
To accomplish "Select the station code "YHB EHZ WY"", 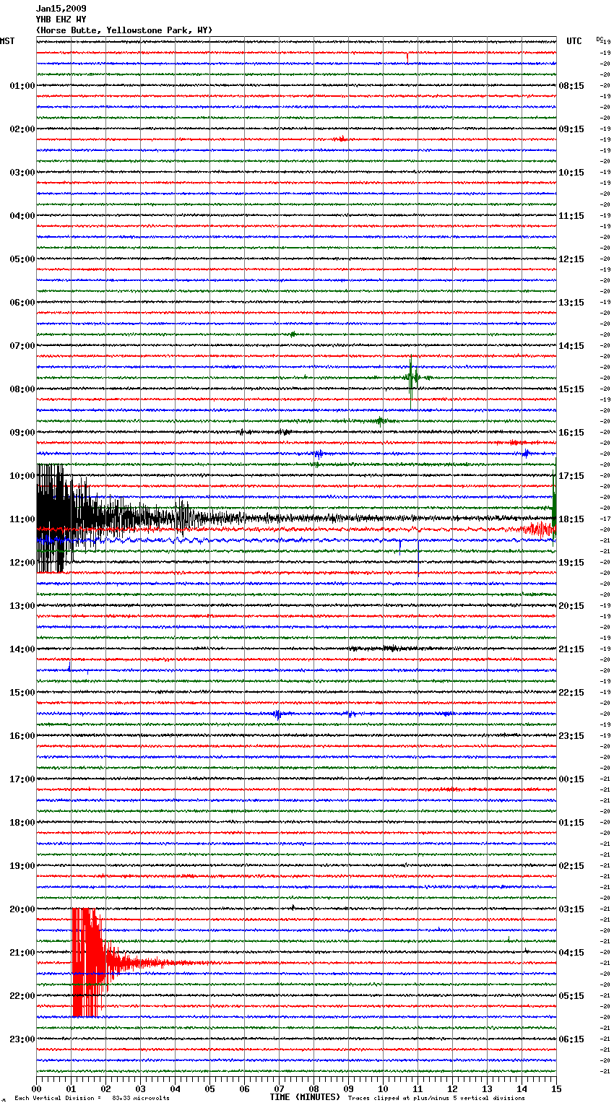I will pyautogui.click(x=61, y=20).
